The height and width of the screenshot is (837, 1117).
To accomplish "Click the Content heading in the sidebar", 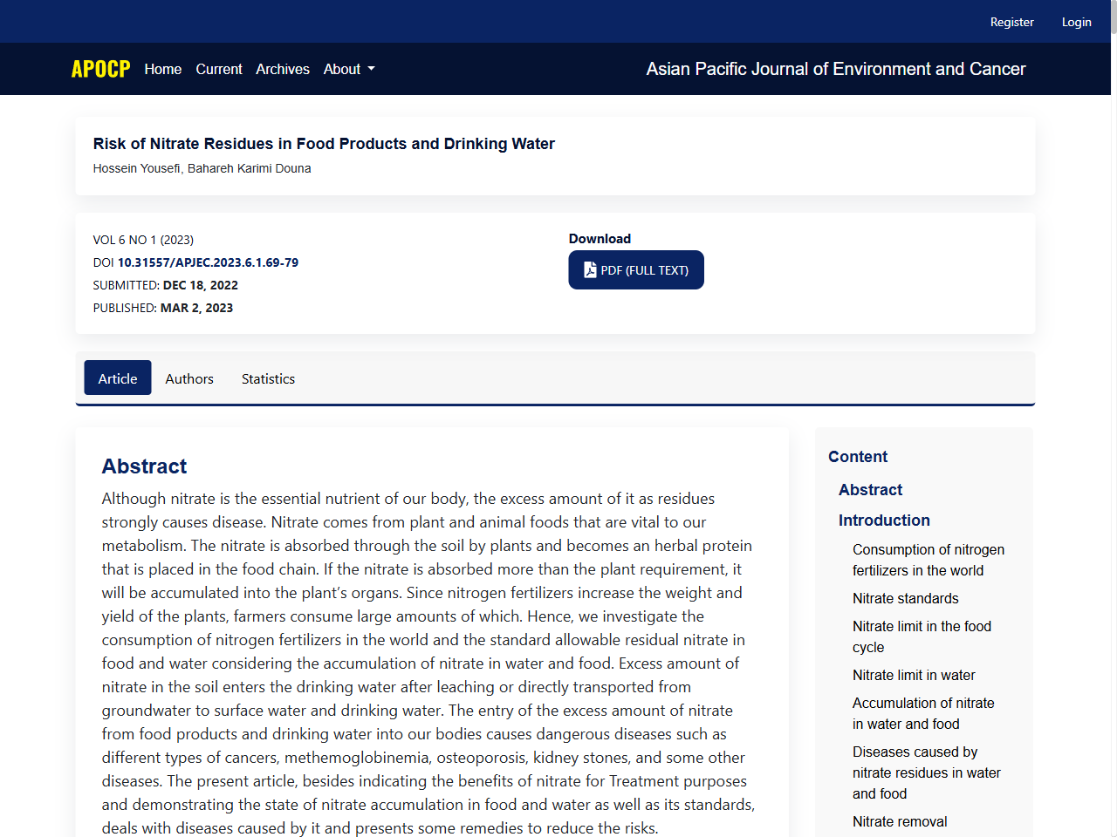I will click(858, 457).
